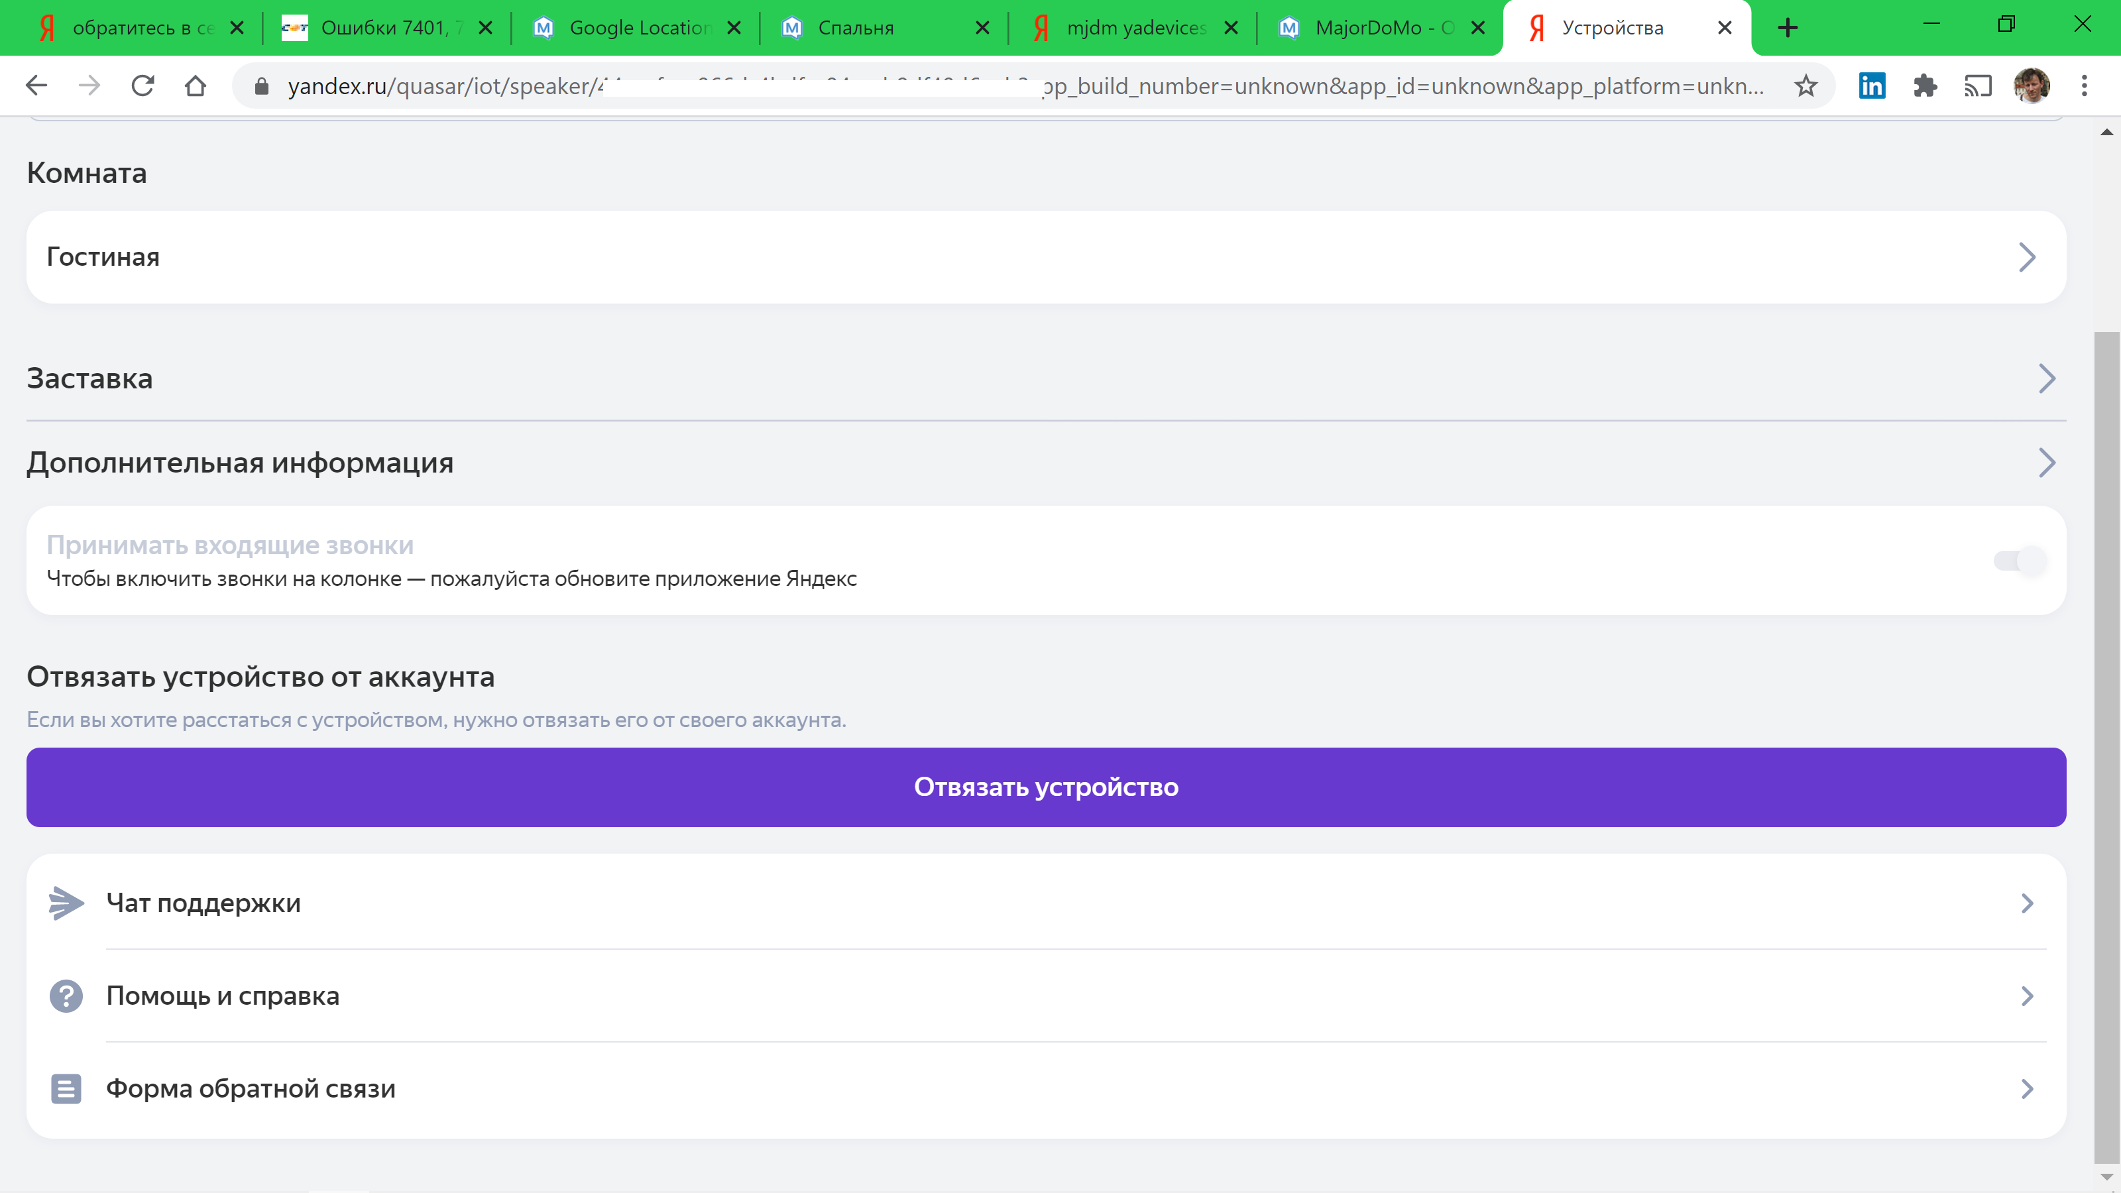The image size is (2121, 1193).
Task: Click the Chrome profile avatar
Action: point(2032,85)
